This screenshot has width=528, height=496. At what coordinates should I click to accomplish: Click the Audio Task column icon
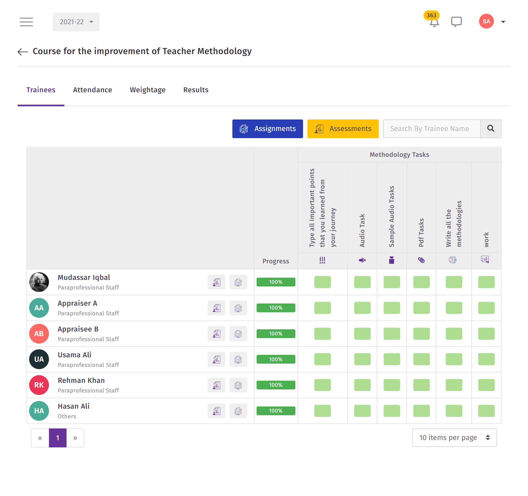362,260
